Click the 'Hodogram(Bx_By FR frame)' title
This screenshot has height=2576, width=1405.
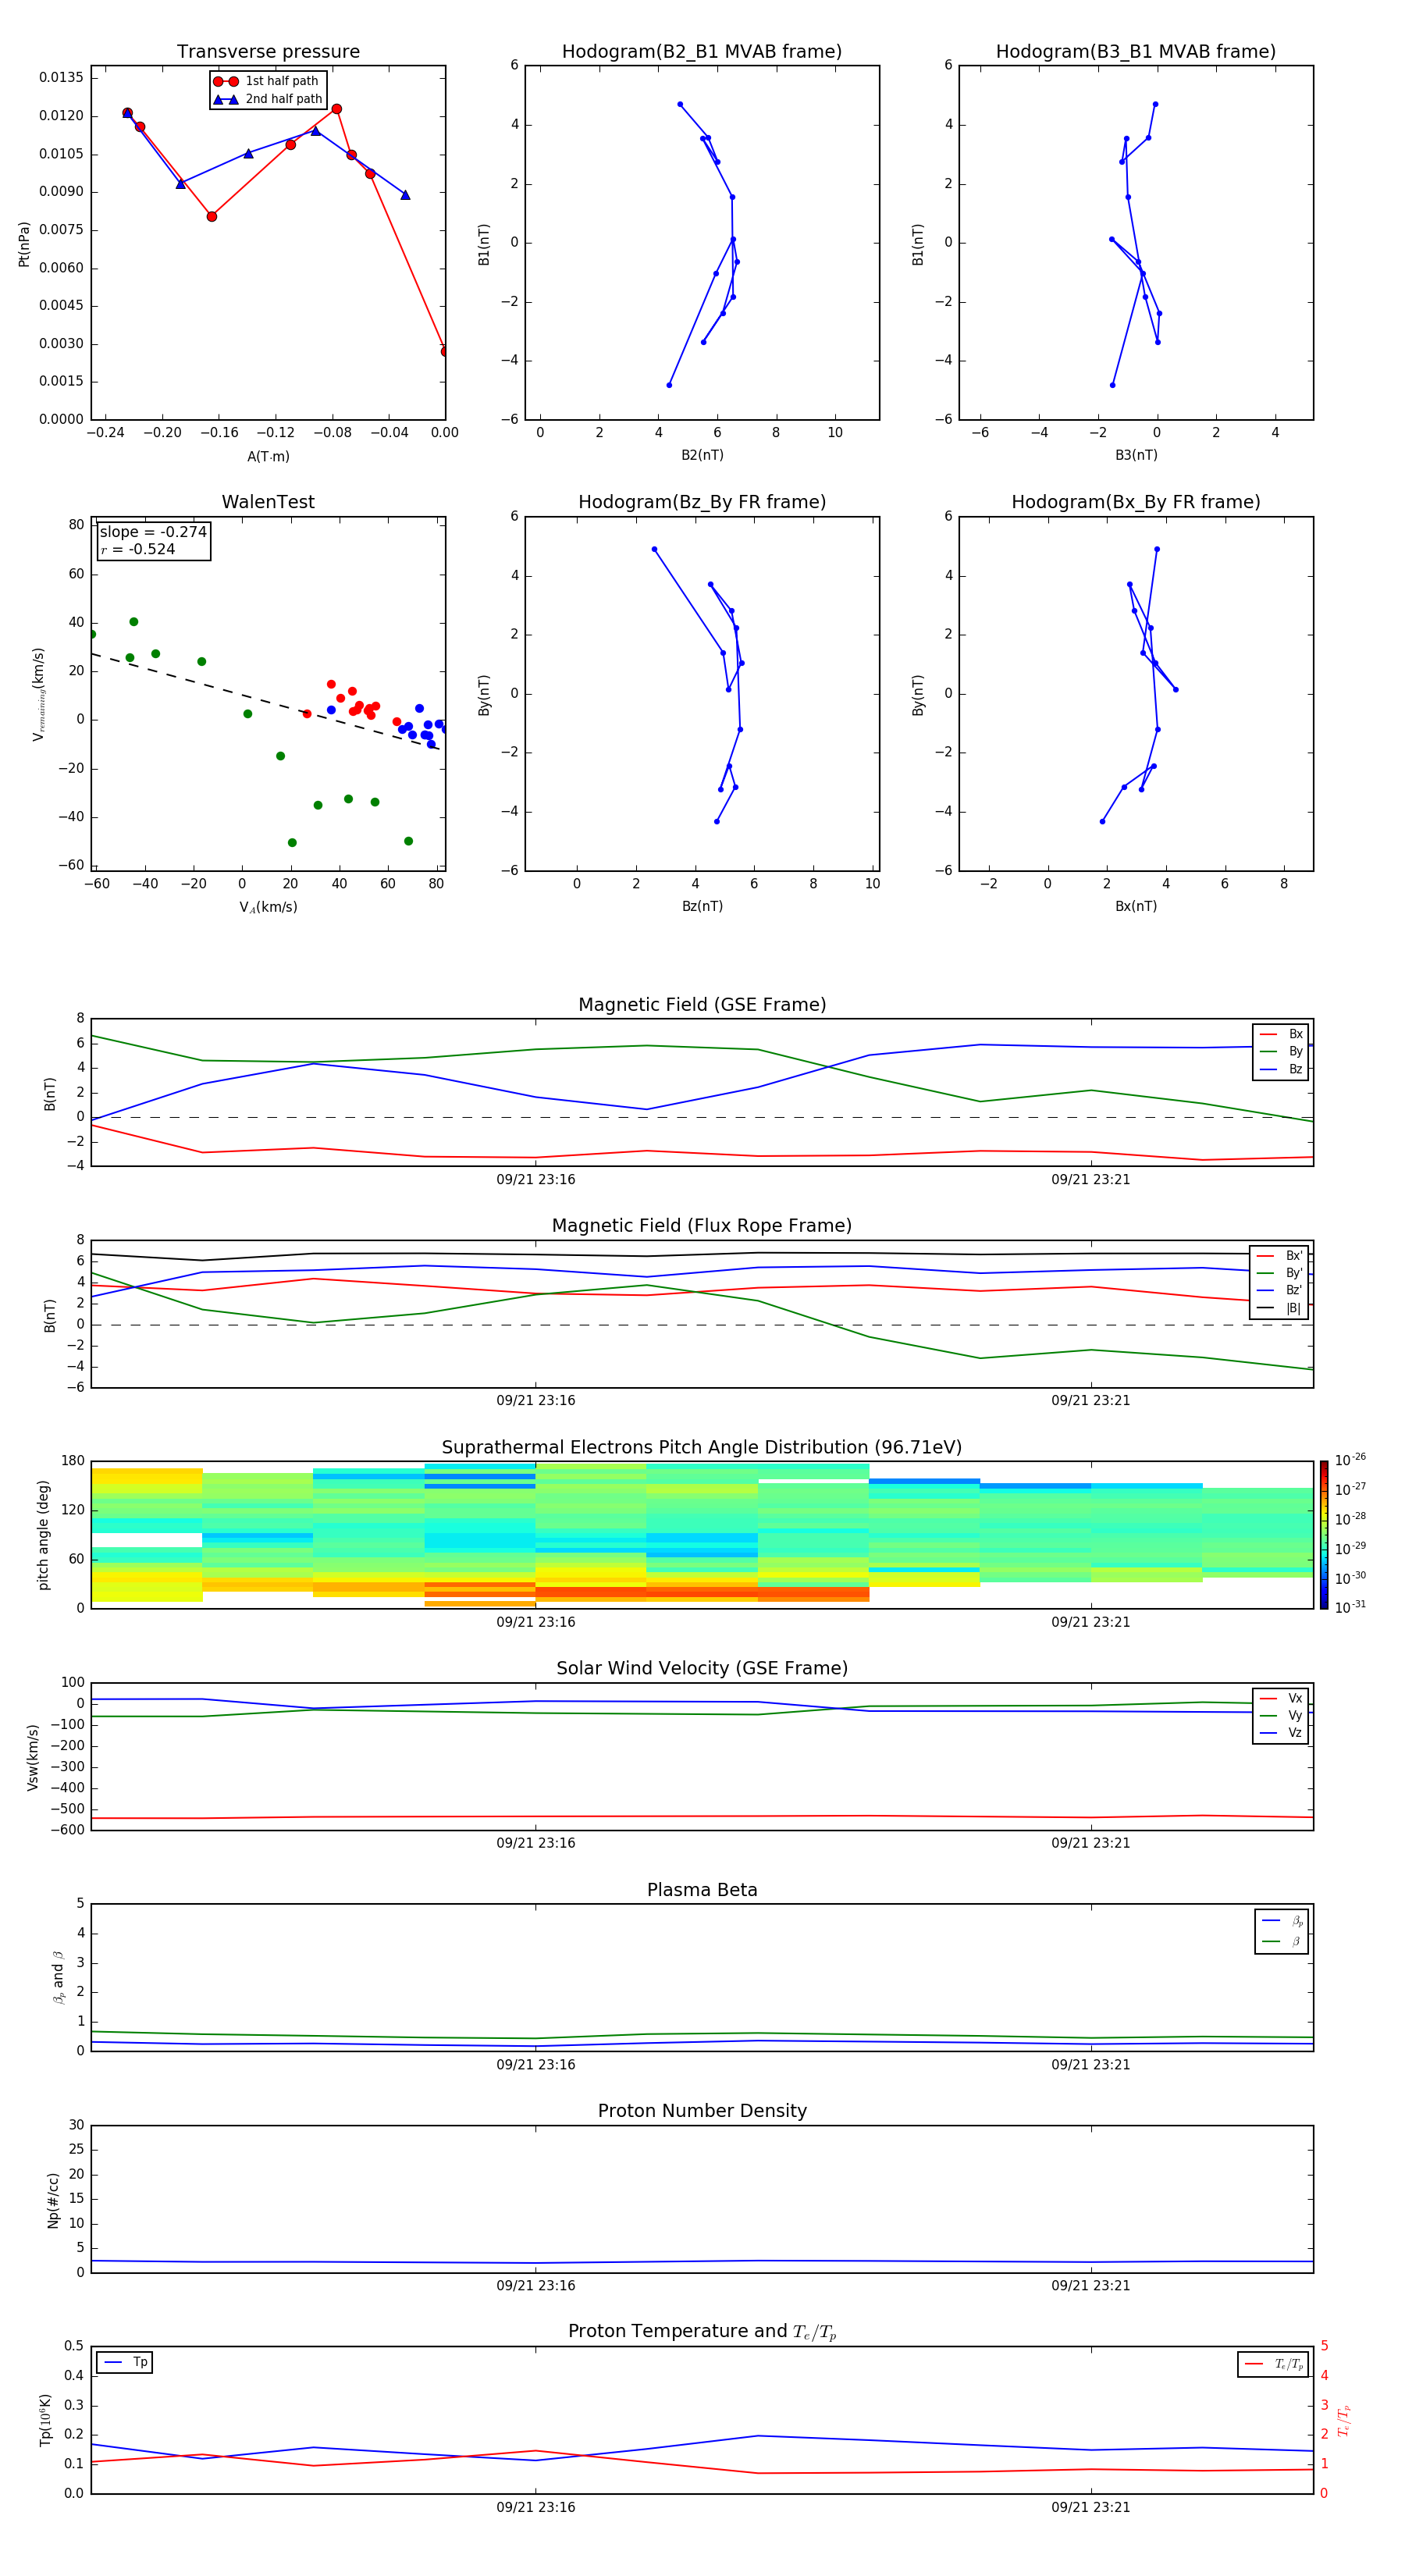1136,502
